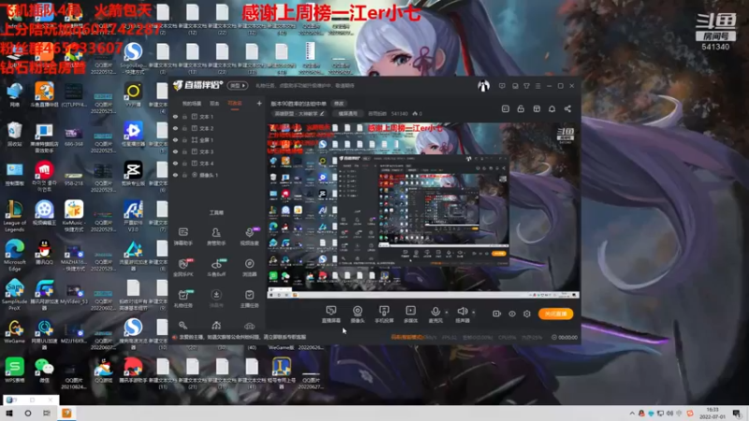Click the taskbar clock and date
Viewport: 749px width, 421px height.
pos(712,413)
